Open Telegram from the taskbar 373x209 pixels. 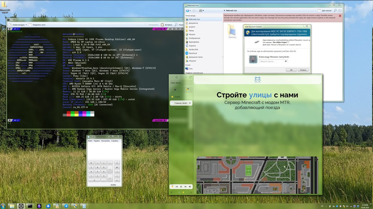pyautogui.click(x=66, y=206)
